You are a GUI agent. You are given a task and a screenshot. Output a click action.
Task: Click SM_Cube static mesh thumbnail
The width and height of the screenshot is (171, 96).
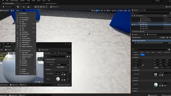click(156, 74)
